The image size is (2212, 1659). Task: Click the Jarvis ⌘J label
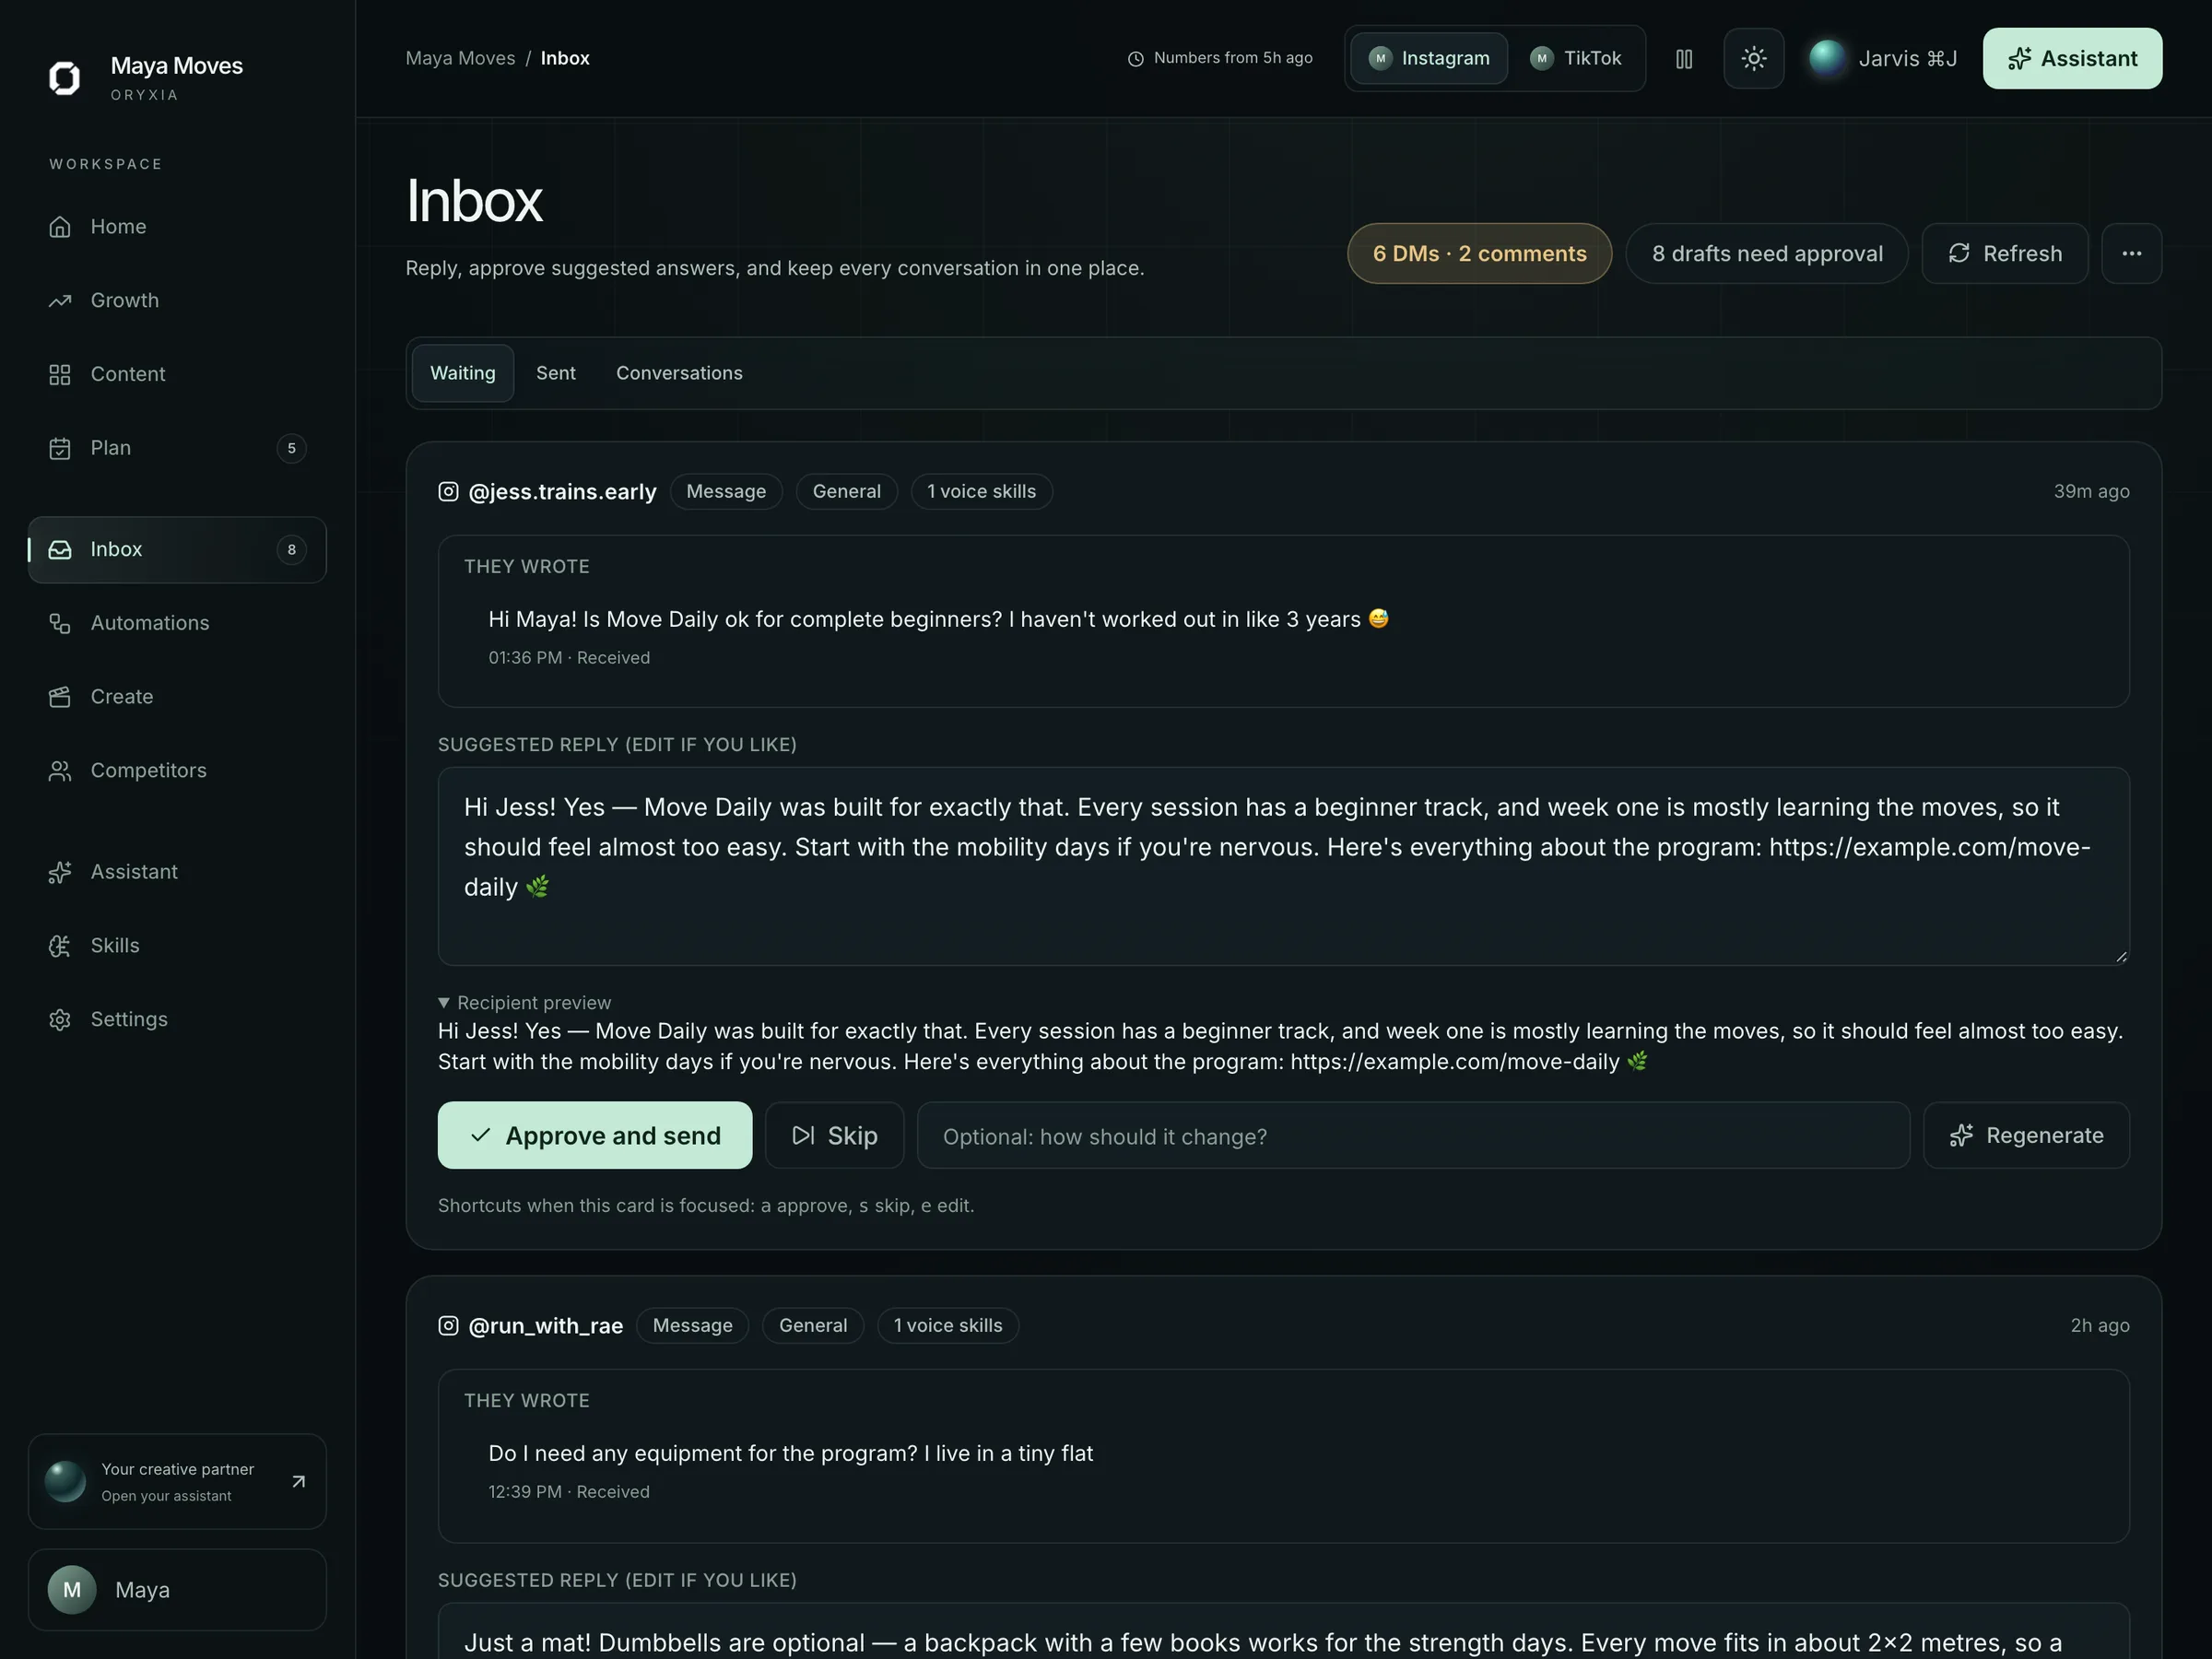(x=1907, y=58)
